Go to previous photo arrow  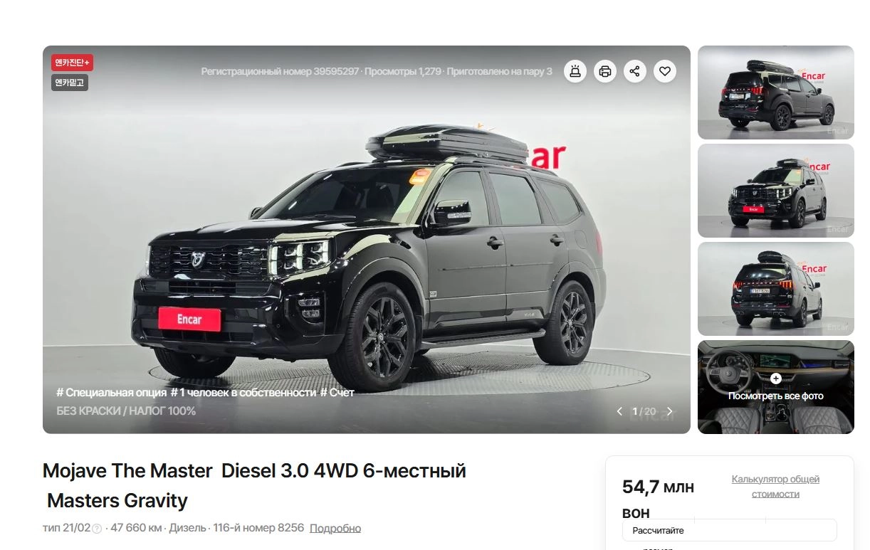(x=619, y=411)
